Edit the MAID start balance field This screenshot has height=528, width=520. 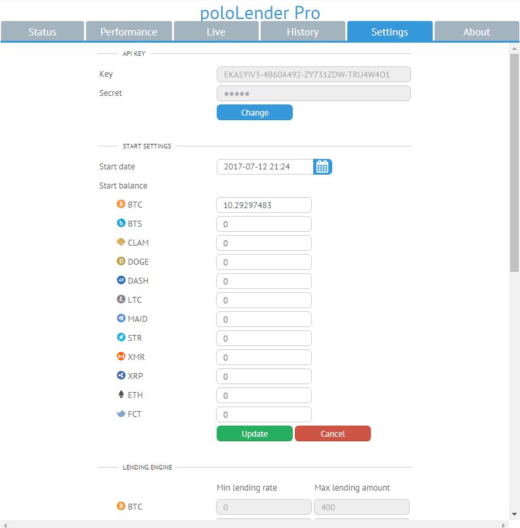[264, 319]
